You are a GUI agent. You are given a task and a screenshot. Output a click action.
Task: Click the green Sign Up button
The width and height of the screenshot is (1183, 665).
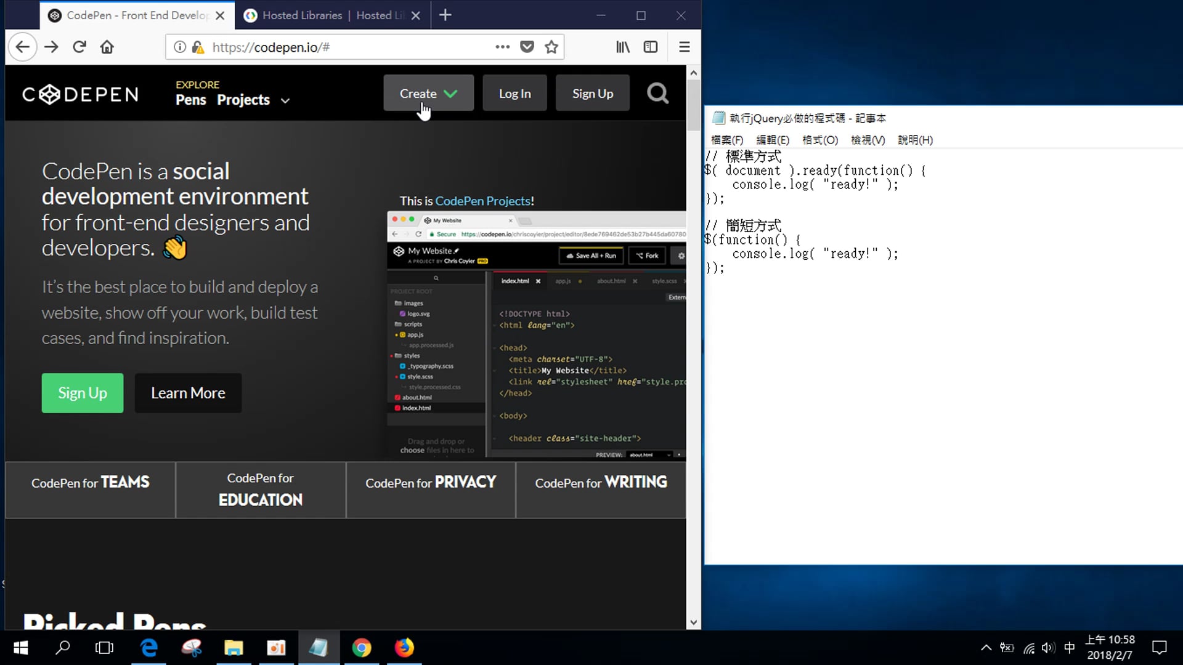click(x=83, y=393)
